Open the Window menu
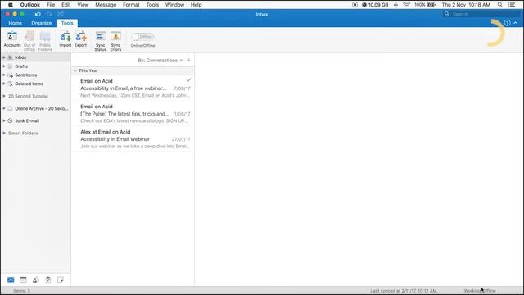 pyautogui.click(x=174, y=5)
